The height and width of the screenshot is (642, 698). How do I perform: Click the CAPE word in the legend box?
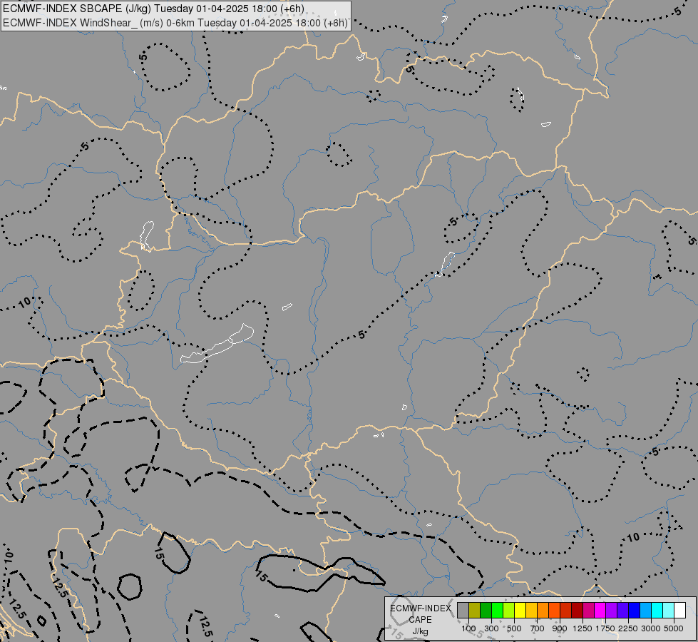pos(420,620)
